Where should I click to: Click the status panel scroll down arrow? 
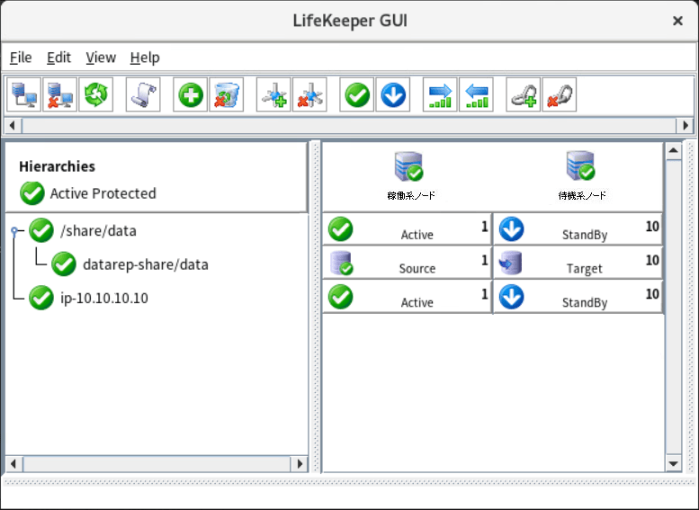673,463
